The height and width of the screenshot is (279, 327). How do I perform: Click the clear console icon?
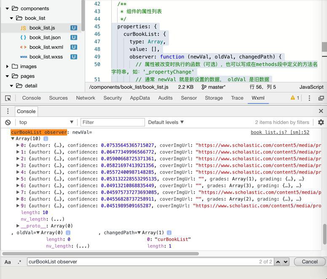[8, 122]
